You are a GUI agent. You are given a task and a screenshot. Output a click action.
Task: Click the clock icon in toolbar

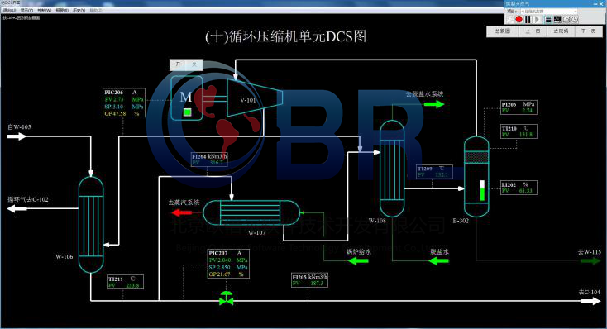575,19
